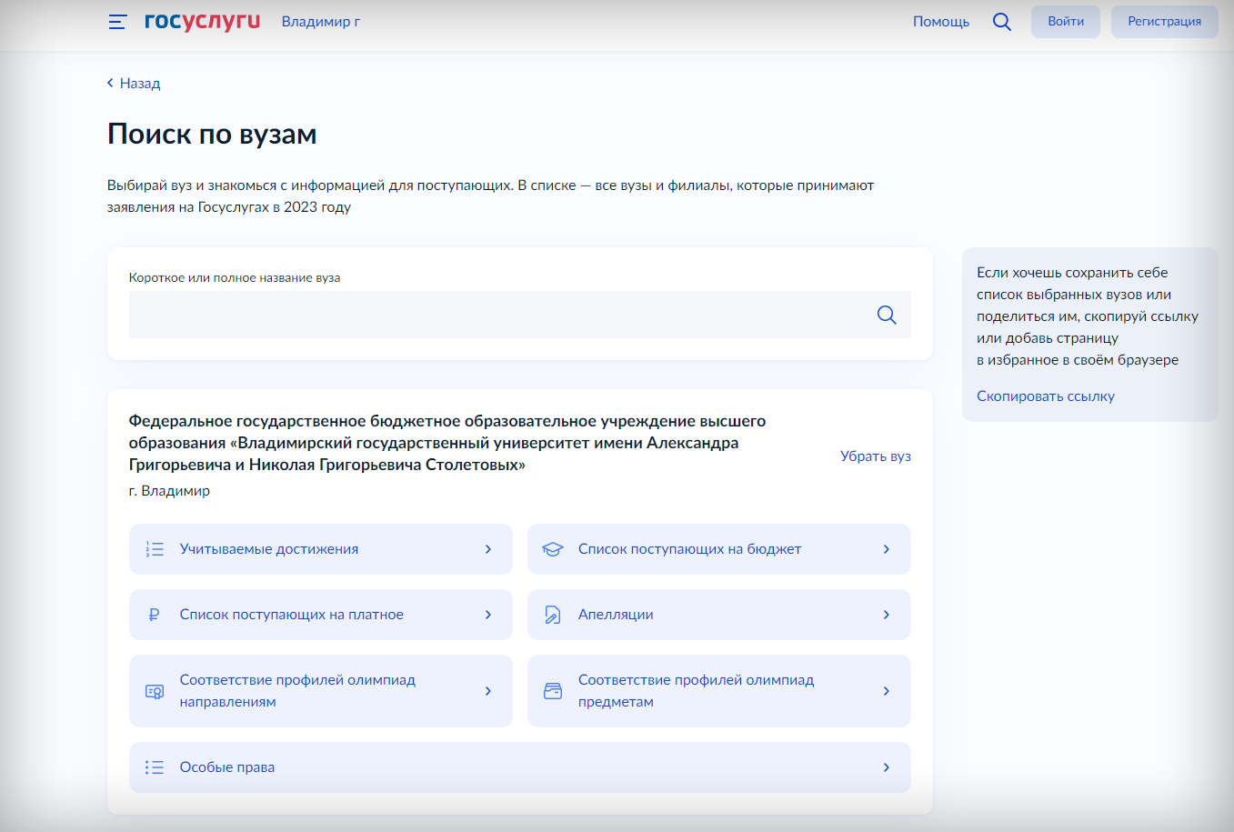Open Учитываемые достижения section
The width and height of the screenshot is (1234, 832).
point(321,549)
